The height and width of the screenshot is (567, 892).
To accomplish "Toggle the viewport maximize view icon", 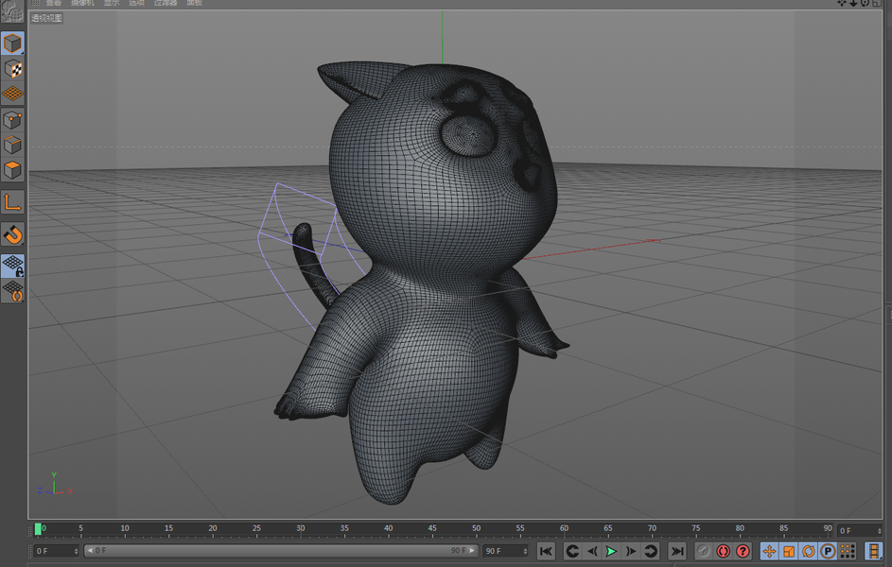I will 876,3.
